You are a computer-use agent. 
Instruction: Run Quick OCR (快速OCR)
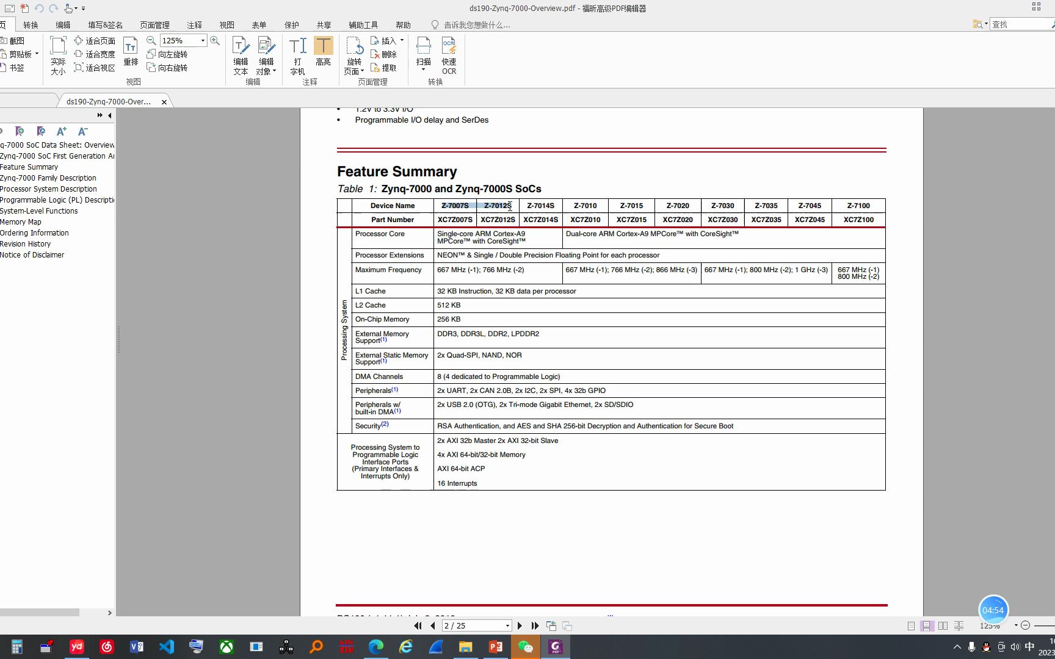[x=449, y=56]
